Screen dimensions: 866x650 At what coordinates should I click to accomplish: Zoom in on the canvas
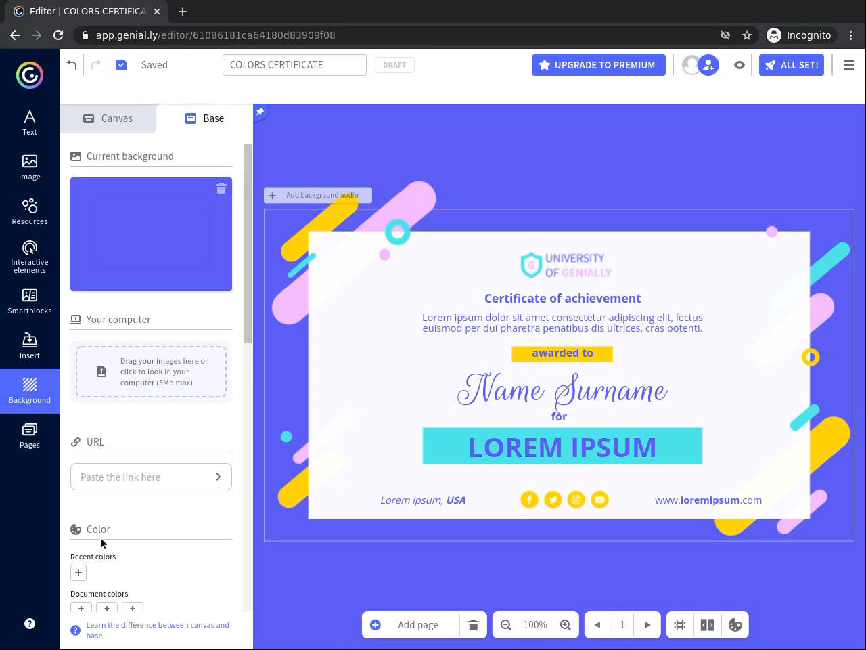[566, 625]
